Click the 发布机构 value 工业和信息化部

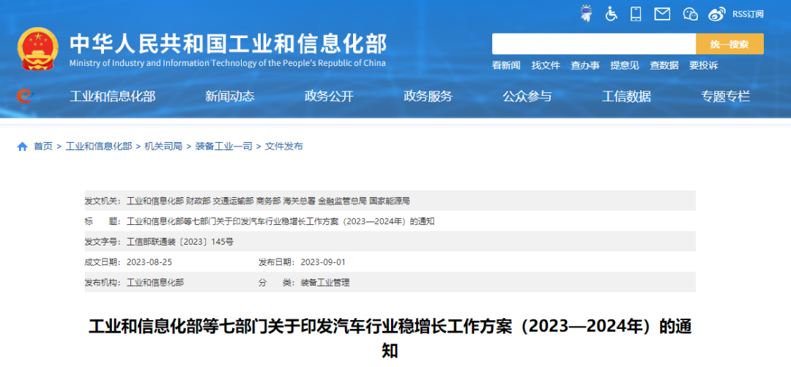(x=155, y=283)
